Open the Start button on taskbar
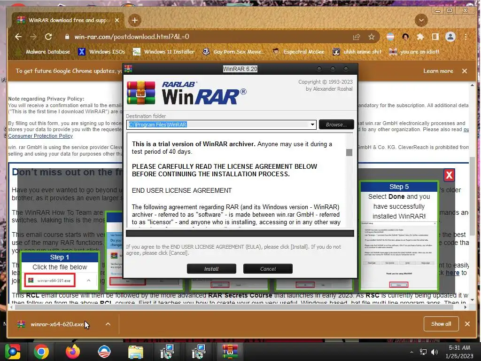The height and width of the screenshot is (361, 481). (12, 352)
